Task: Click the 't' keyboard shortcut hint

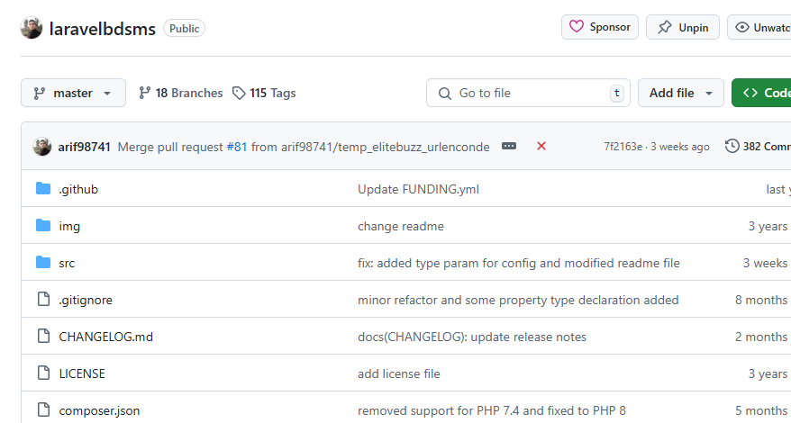Action: [x=616, y=93]
